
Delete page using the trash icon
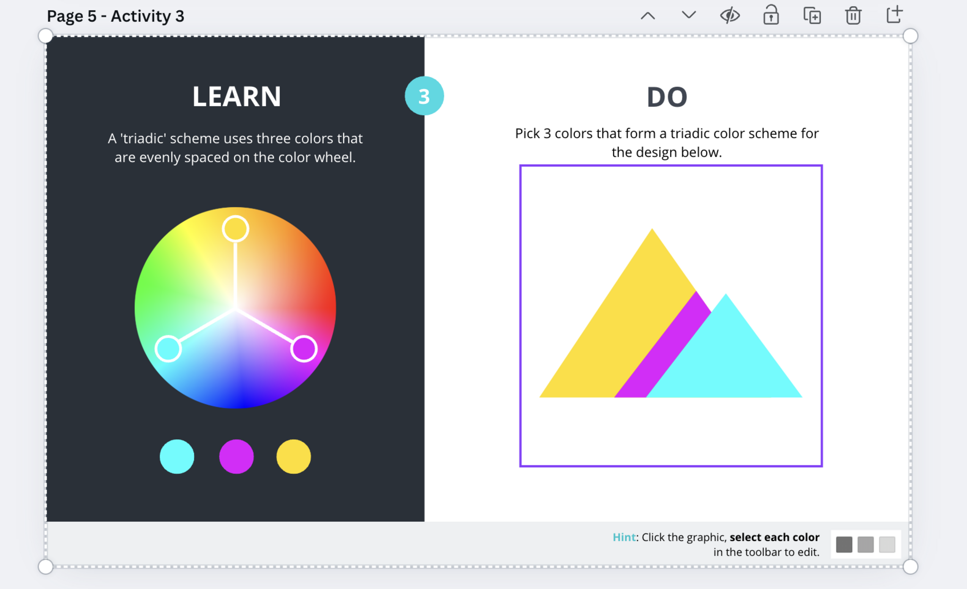[853, 16]
